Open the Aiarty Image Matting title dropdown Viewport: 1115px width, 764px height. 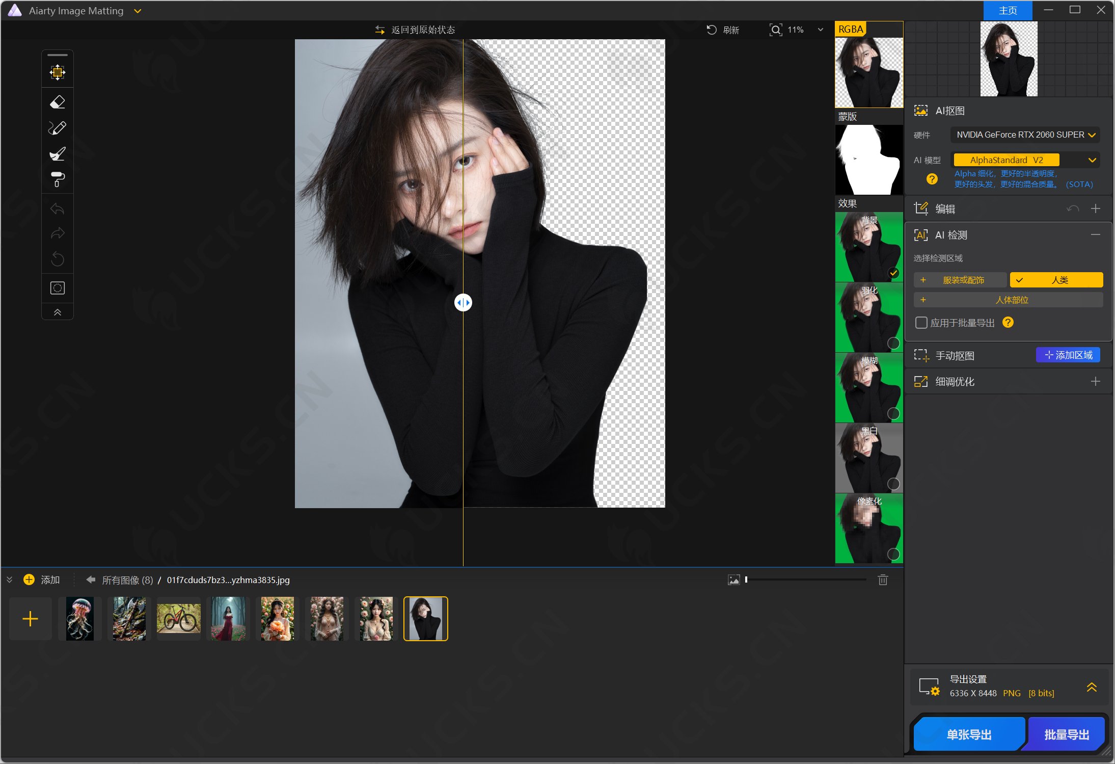click(x=138, y=11)
